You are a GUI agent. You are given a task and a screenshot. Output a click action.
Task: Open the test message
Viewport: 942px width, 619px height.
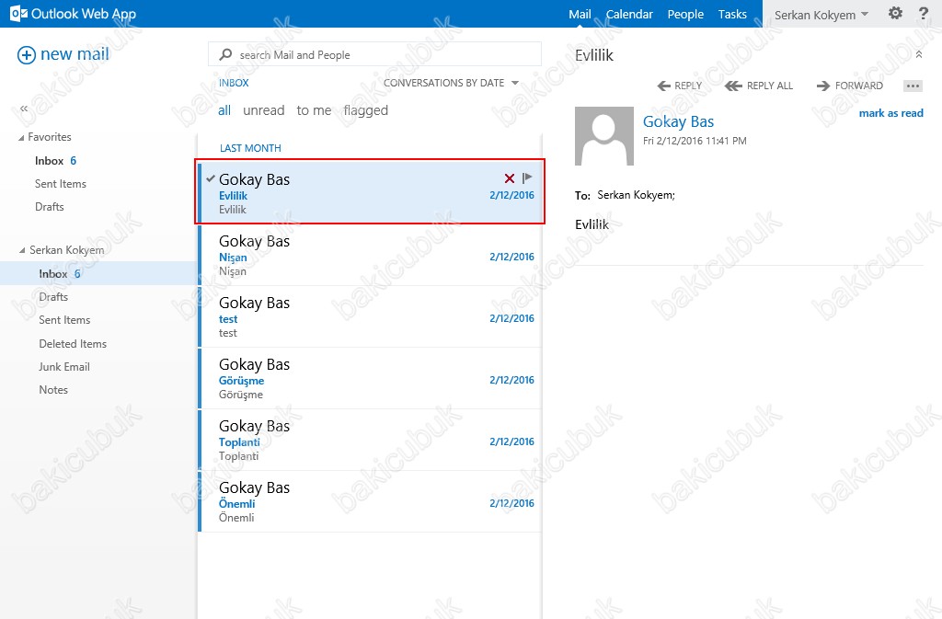(370, 317)
